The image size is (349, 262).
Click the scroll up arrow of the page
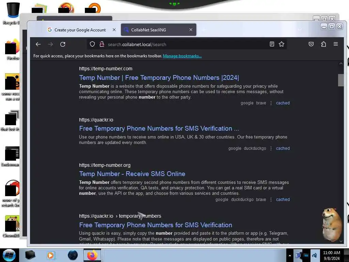coord(341,63)
